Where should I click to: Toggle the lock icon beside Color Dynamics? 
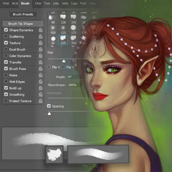point(41,56)
